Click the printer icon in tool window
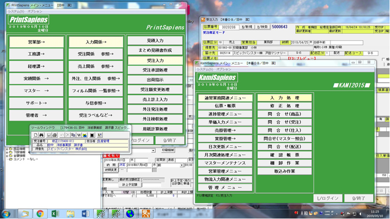 55,135
